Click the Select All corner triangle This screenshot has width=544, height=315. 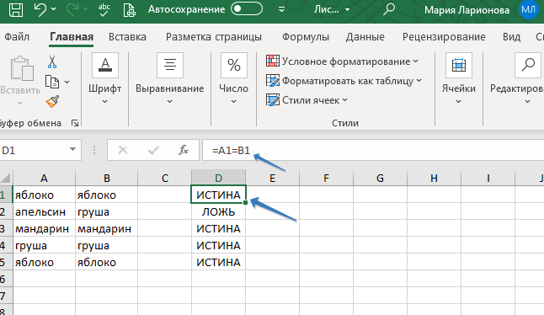pos(6,178)
